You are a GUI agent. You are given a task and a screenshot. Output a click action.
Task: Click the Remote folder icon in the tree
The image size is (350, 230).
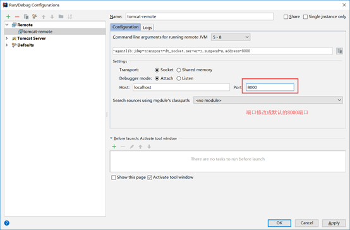[x=14, y=25]
